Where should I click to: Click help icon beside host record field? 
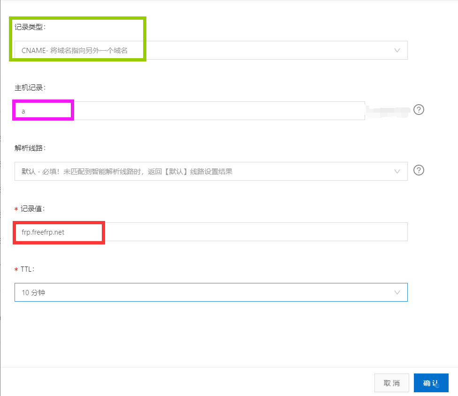coord(419,110)
